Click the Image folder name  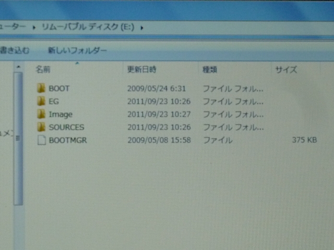61,115
